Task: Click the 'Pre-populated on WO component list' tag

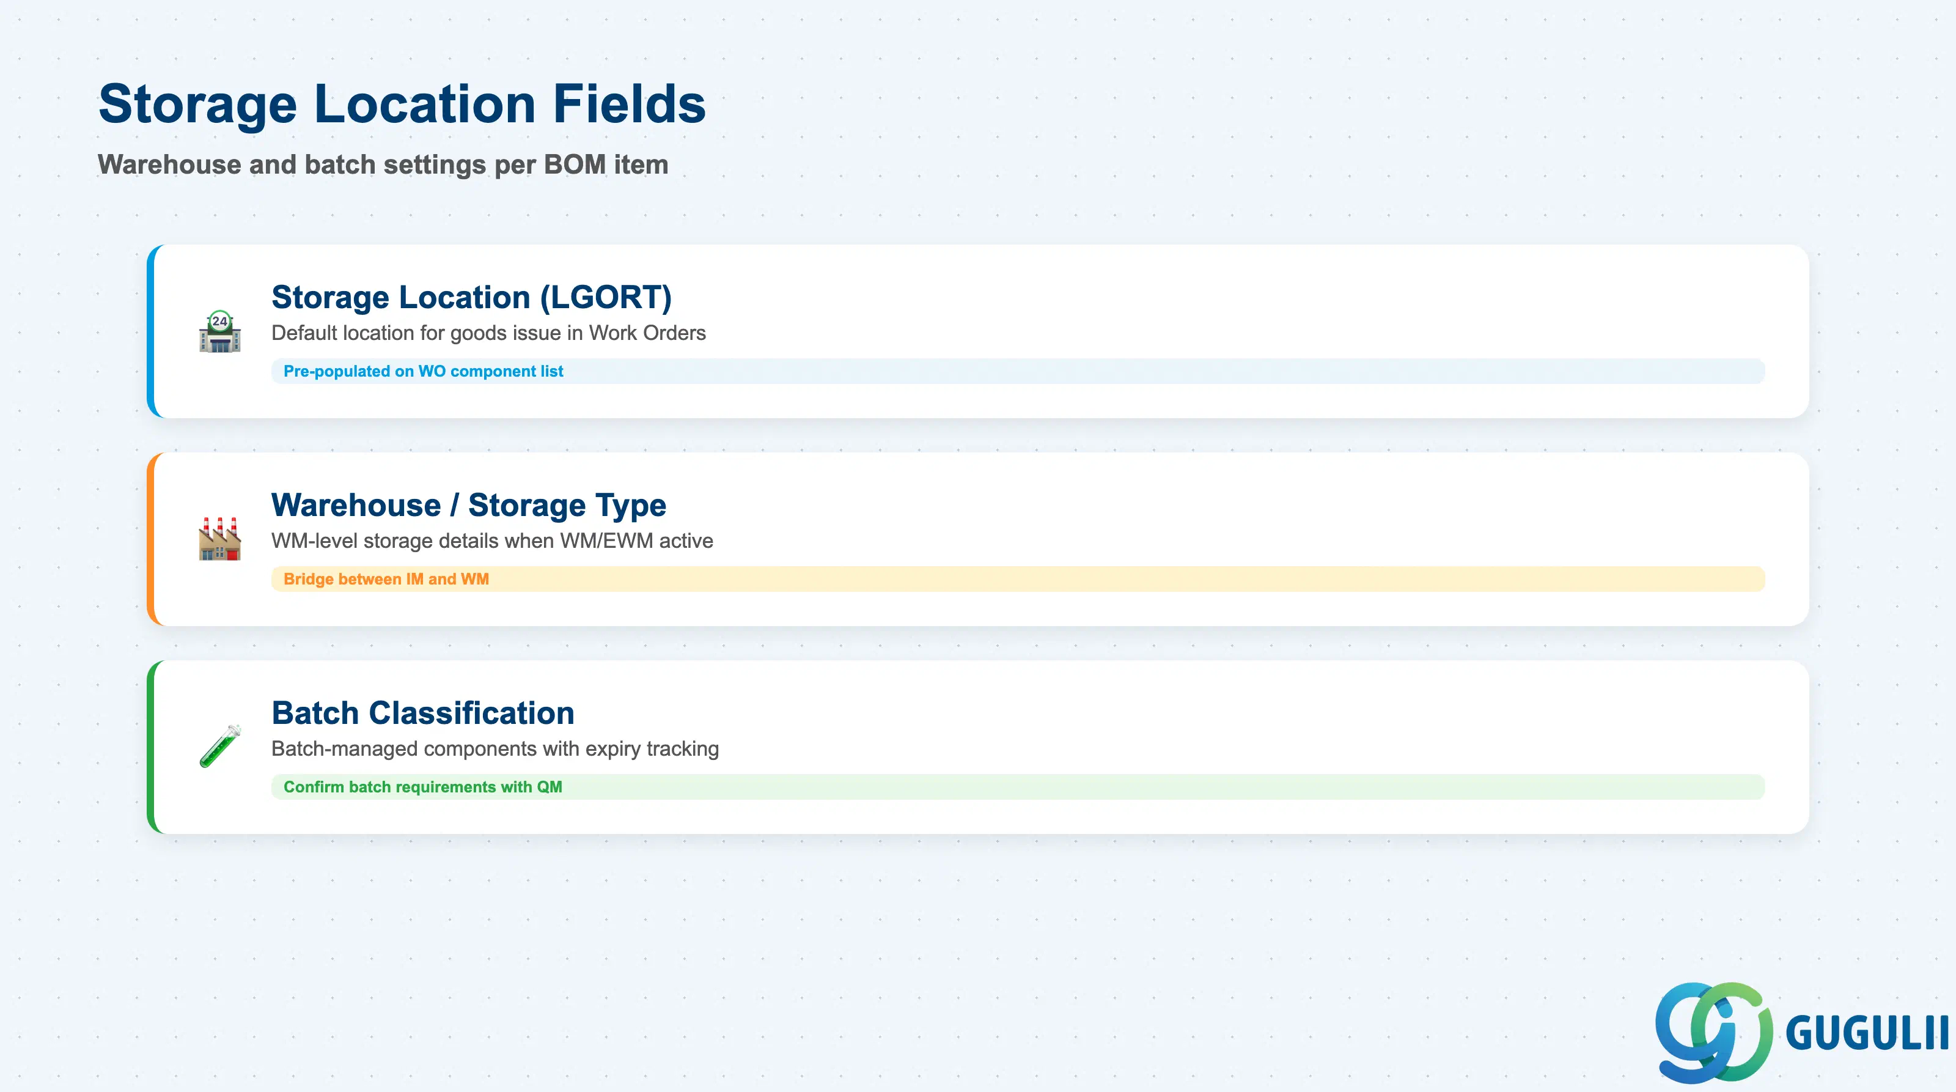Action: 1018,371
